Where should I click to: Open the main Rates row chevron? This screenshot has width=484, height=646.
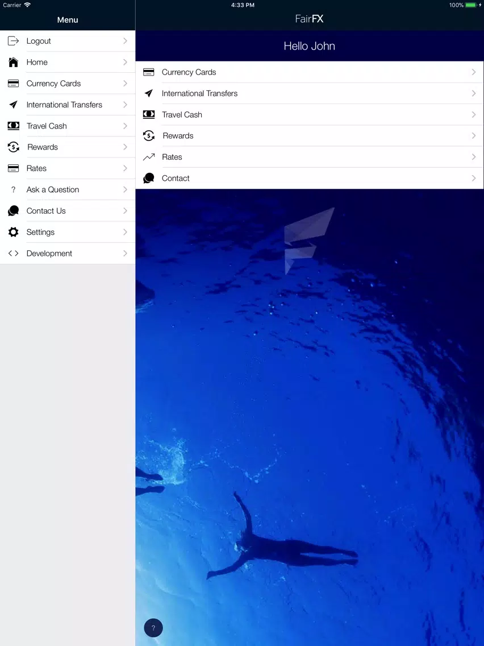(474, 157)
